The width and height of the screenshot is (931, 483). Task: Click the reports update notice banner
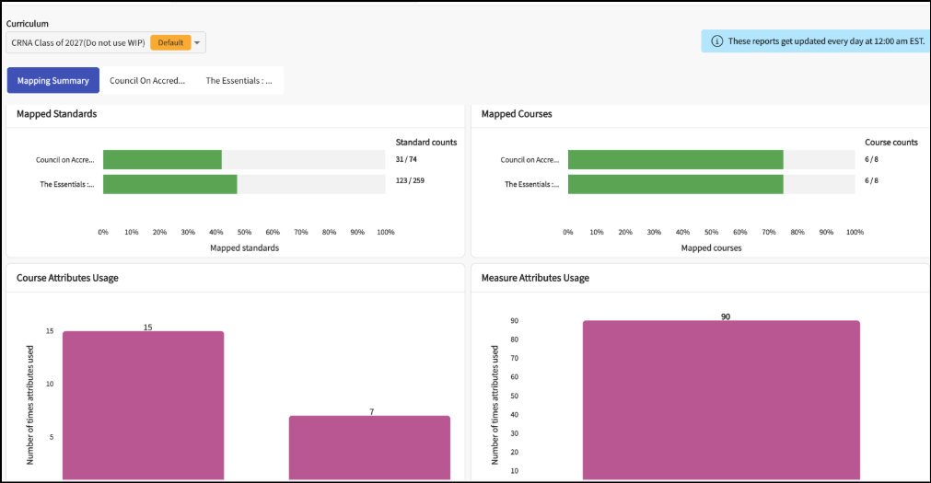[816, 41]
